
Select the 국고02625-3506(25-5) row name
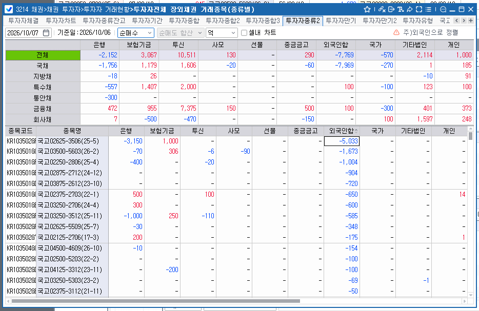[72, 141]
